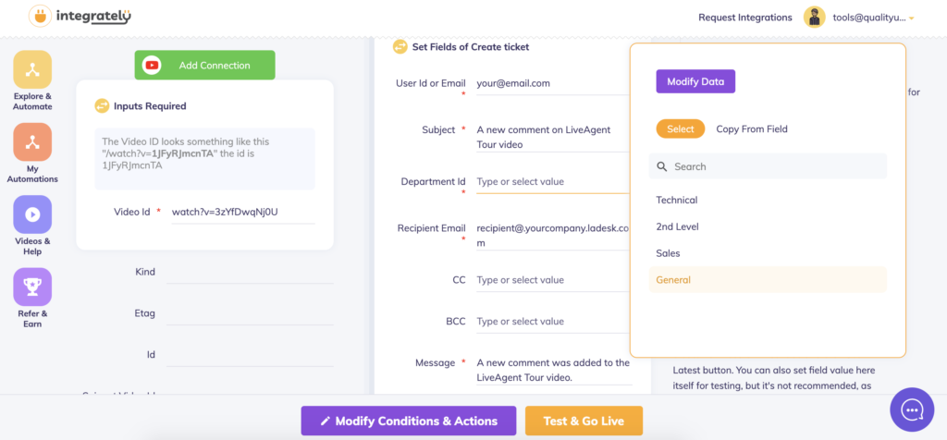Image resolution: width=947 pixels, height=440 pixels.
Task: Open the BCC select value field
Action: tap(555, 322)
